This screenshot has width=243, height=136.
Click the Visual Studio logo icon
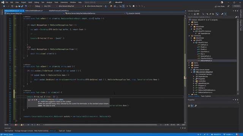point(3,2)
